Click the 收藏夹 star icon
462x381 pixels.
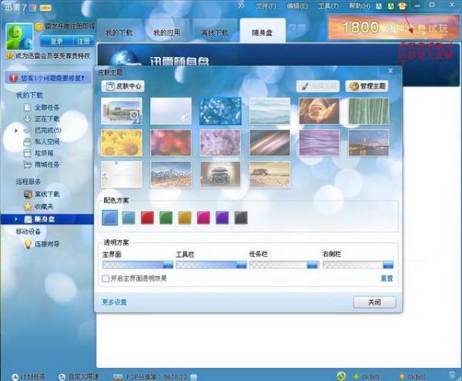tap(28, 206)
